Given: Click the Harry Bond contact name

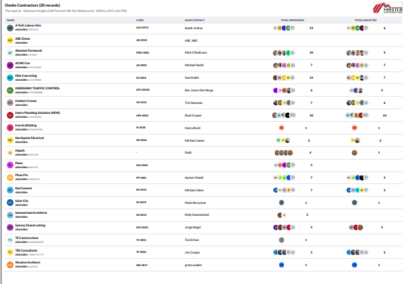Looking at the screenshot, I should click(192, 128).
